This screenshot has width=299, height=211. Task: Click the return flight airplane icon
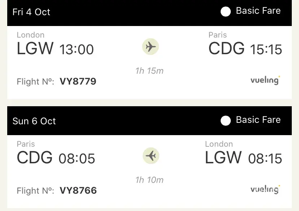tap(151, 156)
